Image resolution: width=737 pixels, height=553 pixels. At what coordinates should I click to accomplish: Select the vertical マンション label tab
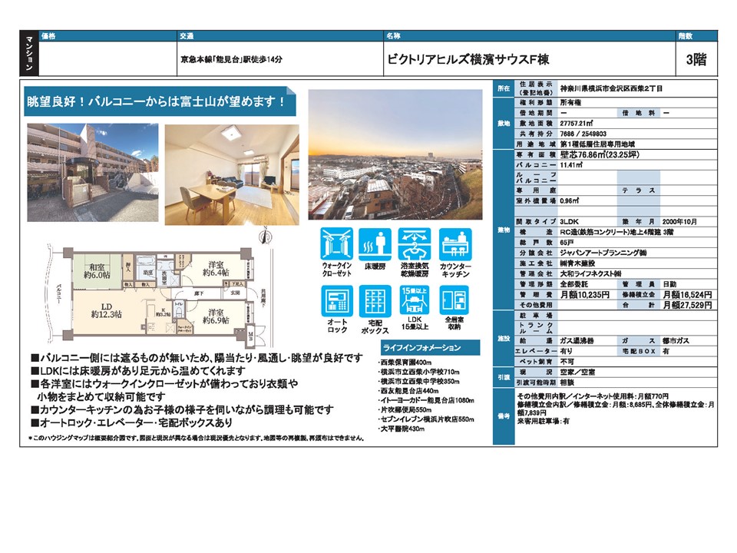(28, 54)
